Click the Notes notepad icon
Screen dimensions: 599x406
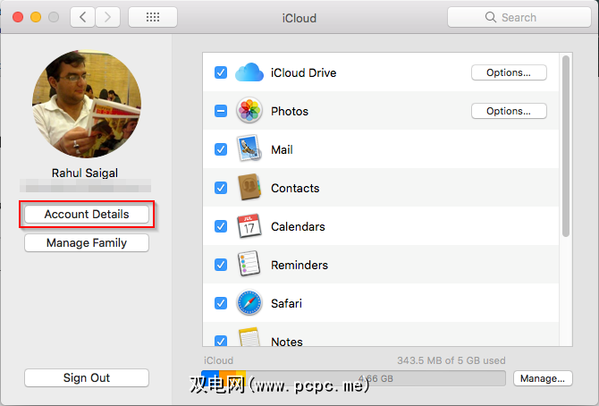tap(249, 337)
